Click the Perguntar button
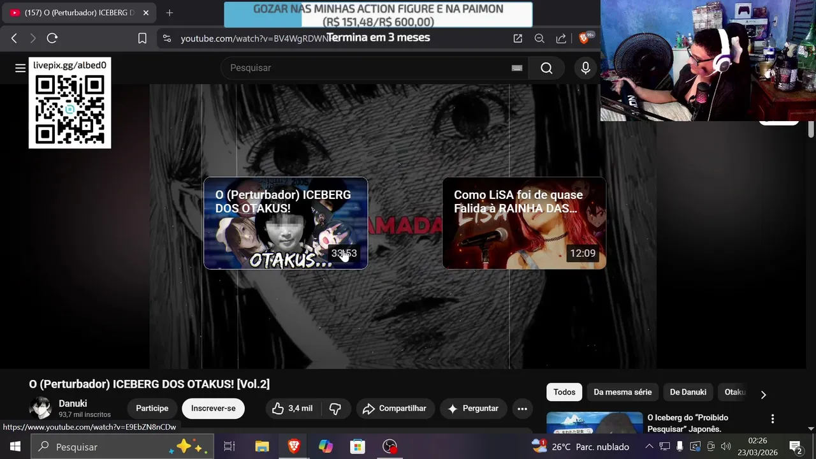 tap(473, 409)
